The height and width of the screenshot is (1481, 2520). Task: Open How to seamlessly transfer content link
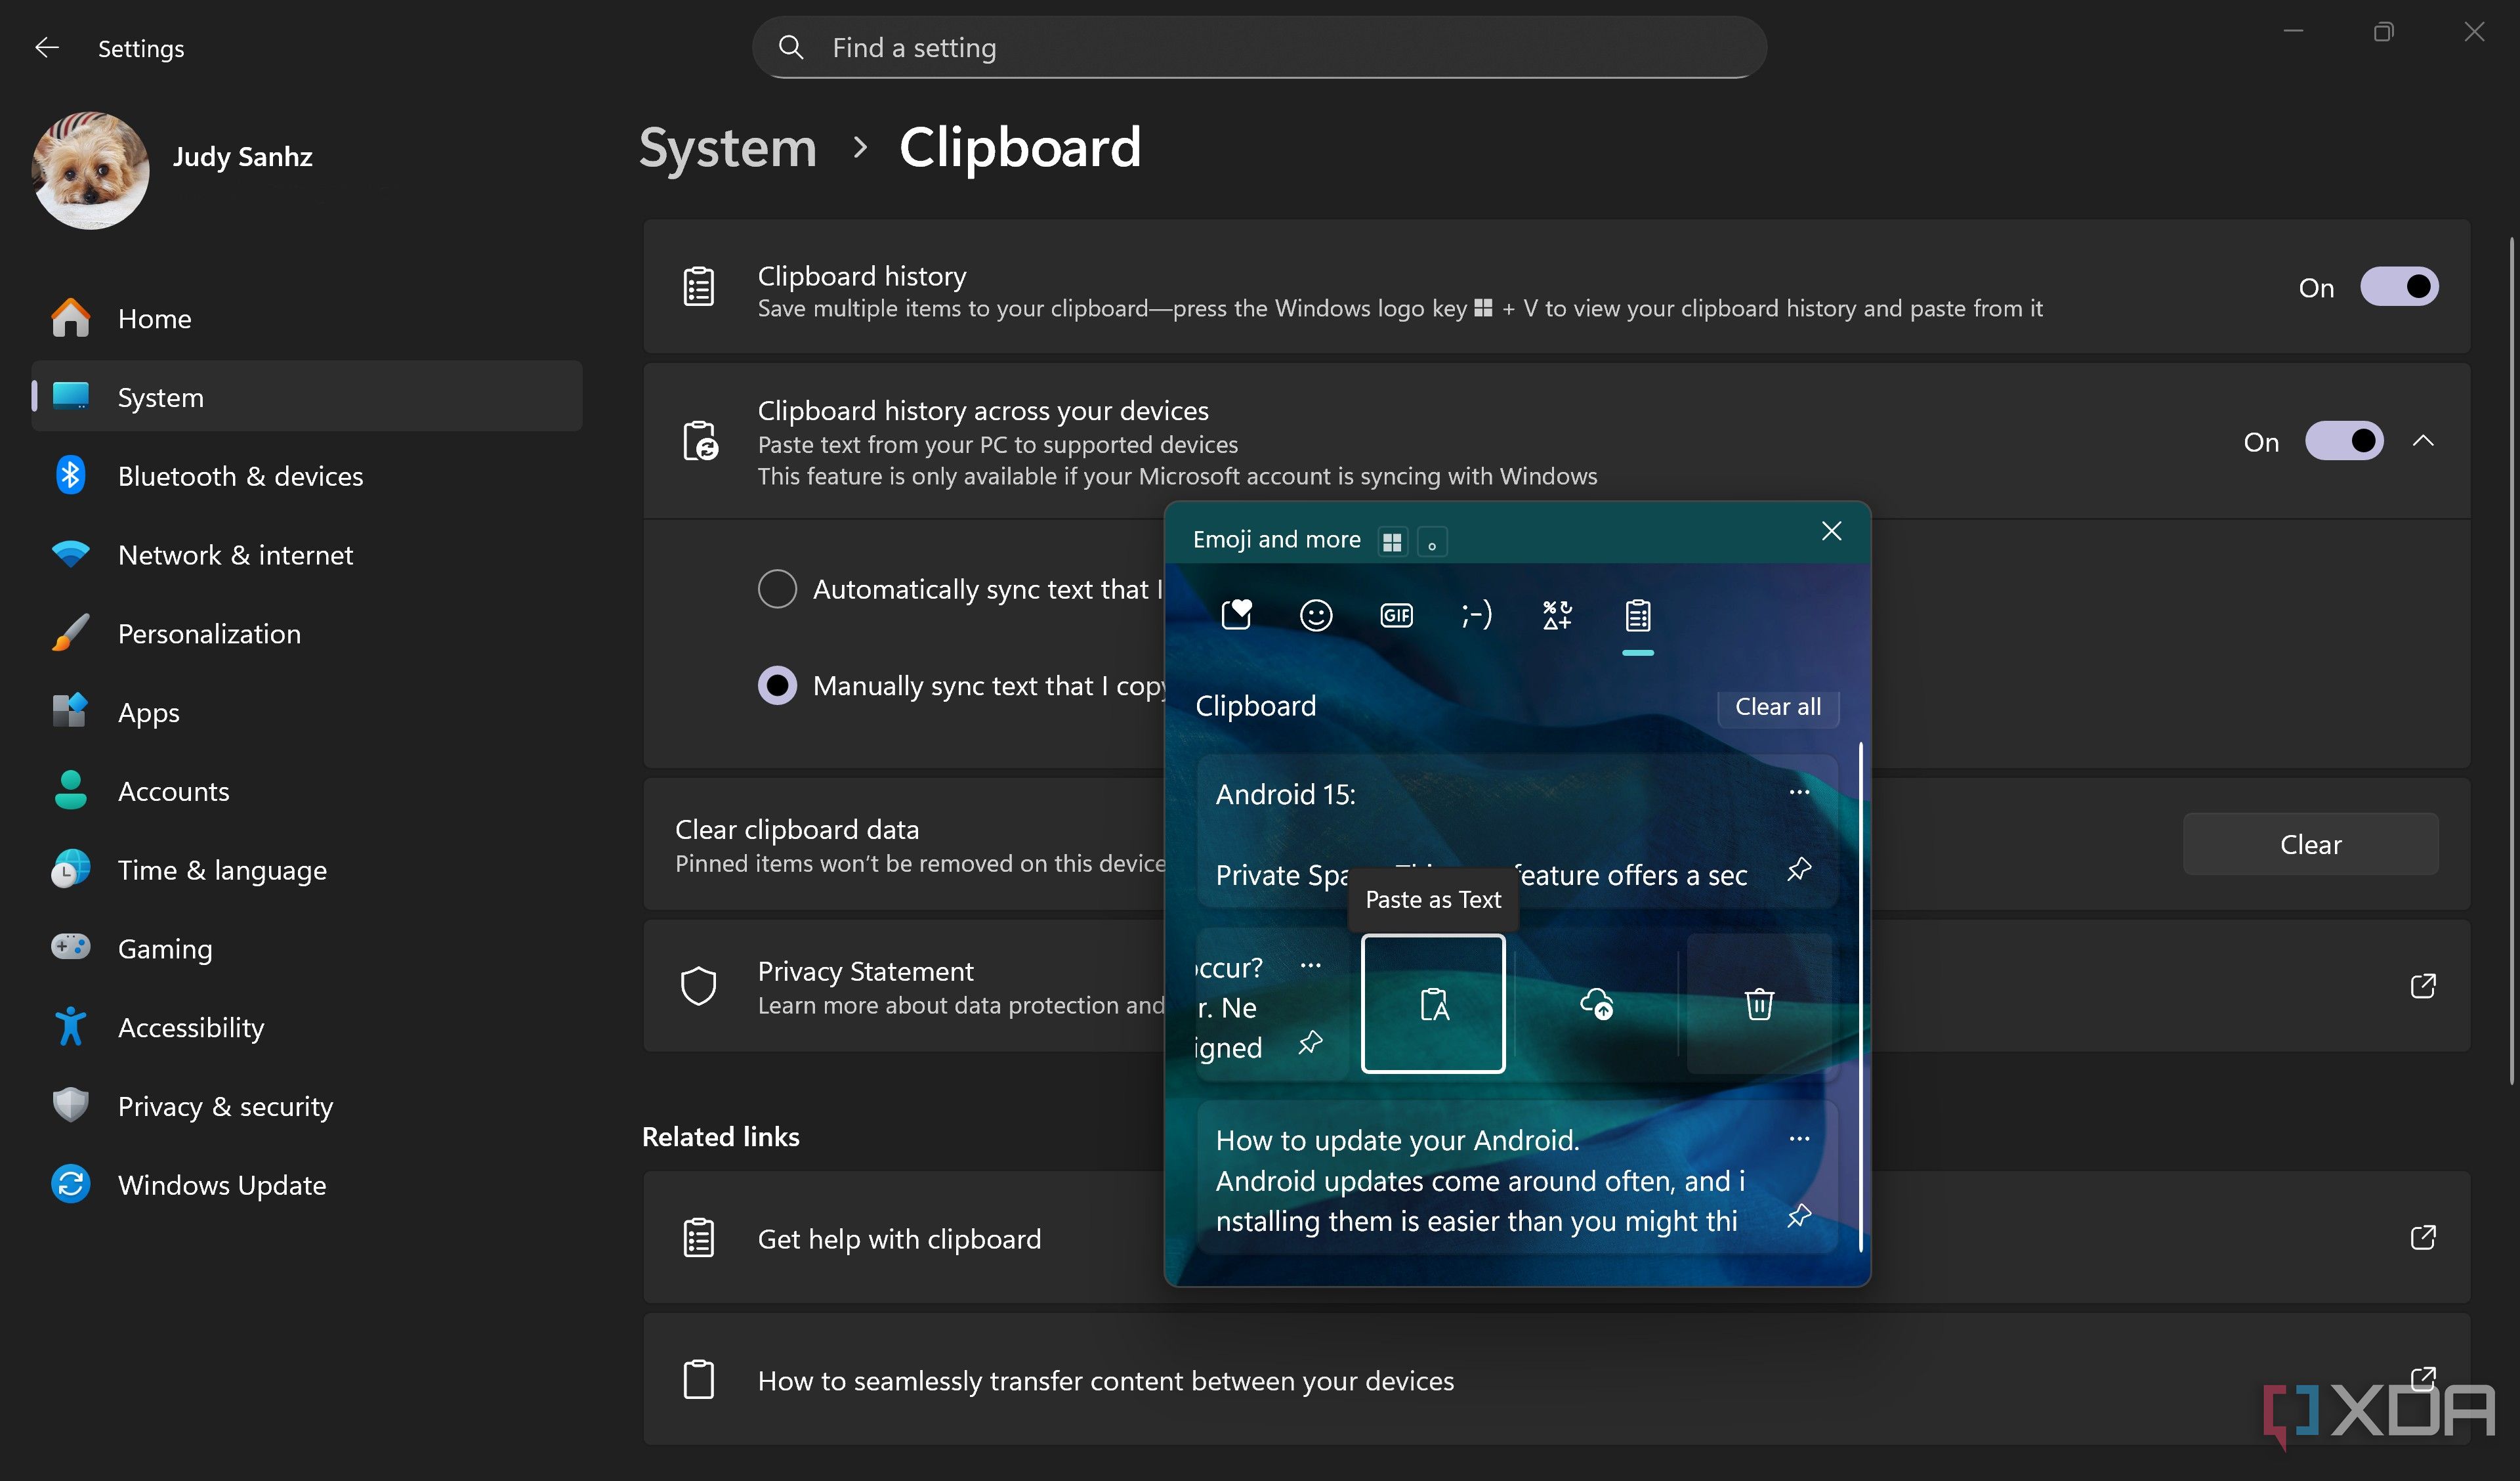click(1556, 1380)
